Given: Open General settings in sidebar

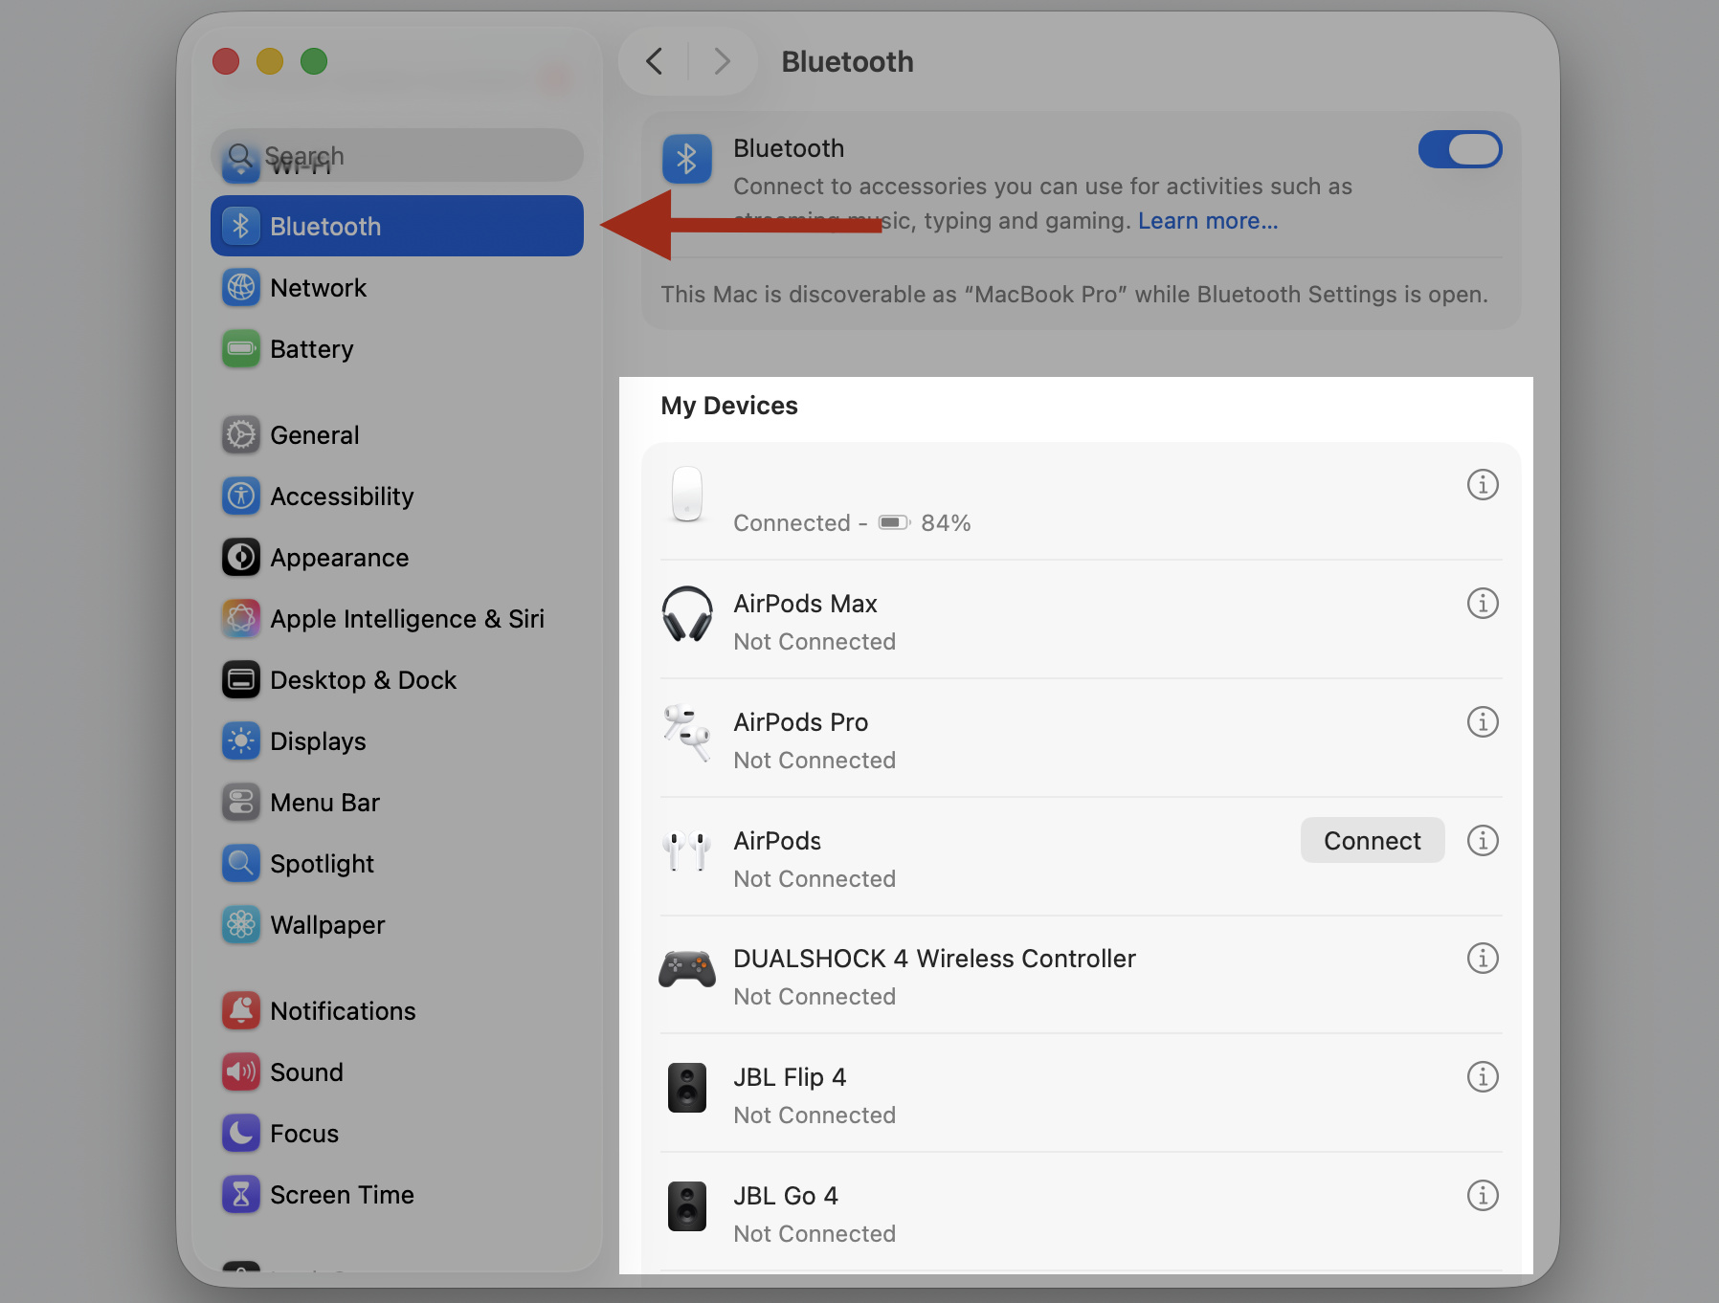Looking at the screenshot, I should point(397,434).
